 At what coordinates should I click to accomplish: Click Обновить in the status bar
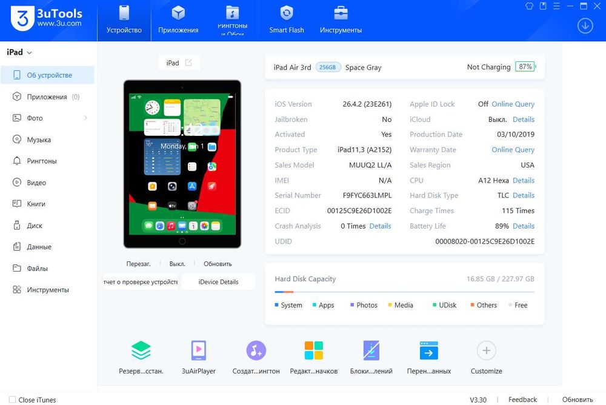(578, 400)
